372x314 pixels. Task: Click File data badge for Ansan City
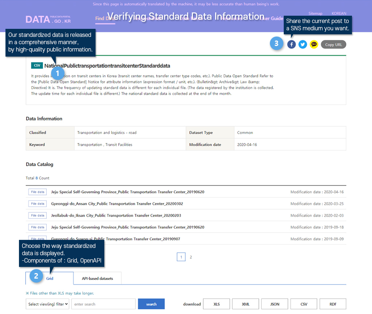click(x=38, y=204)
